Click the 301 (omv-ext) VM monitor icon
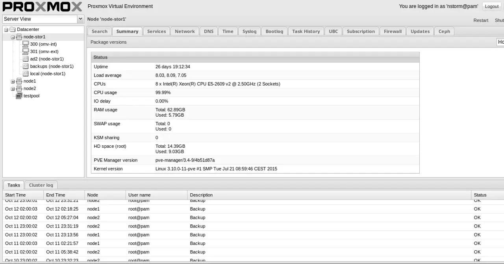 [26, 51]
